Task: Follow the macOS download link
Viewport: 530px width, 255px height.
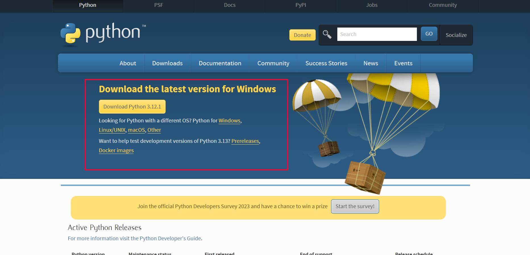Action: tap(136, 130)
